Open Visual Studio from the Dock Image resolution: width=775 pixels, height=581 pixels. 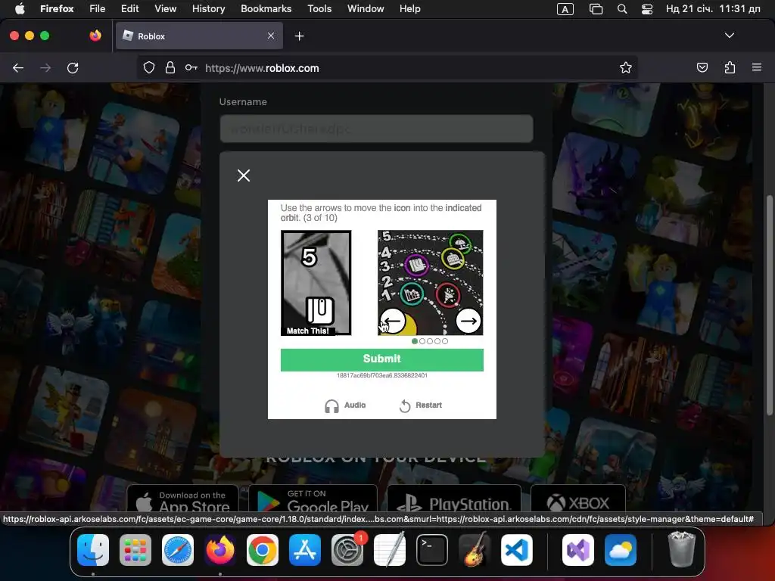[578, 550]
